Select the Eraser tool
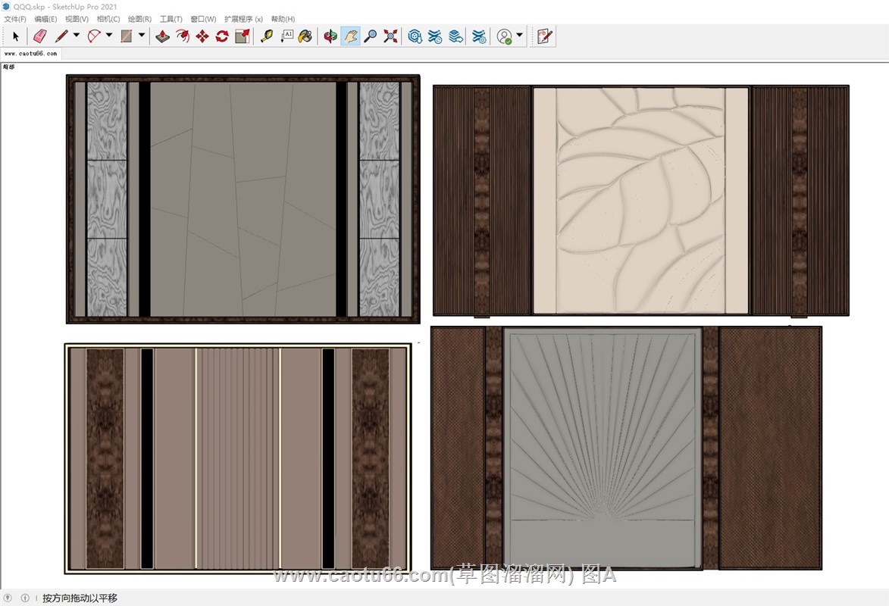This screenshot has height=606, width=889. pos(40,36)
